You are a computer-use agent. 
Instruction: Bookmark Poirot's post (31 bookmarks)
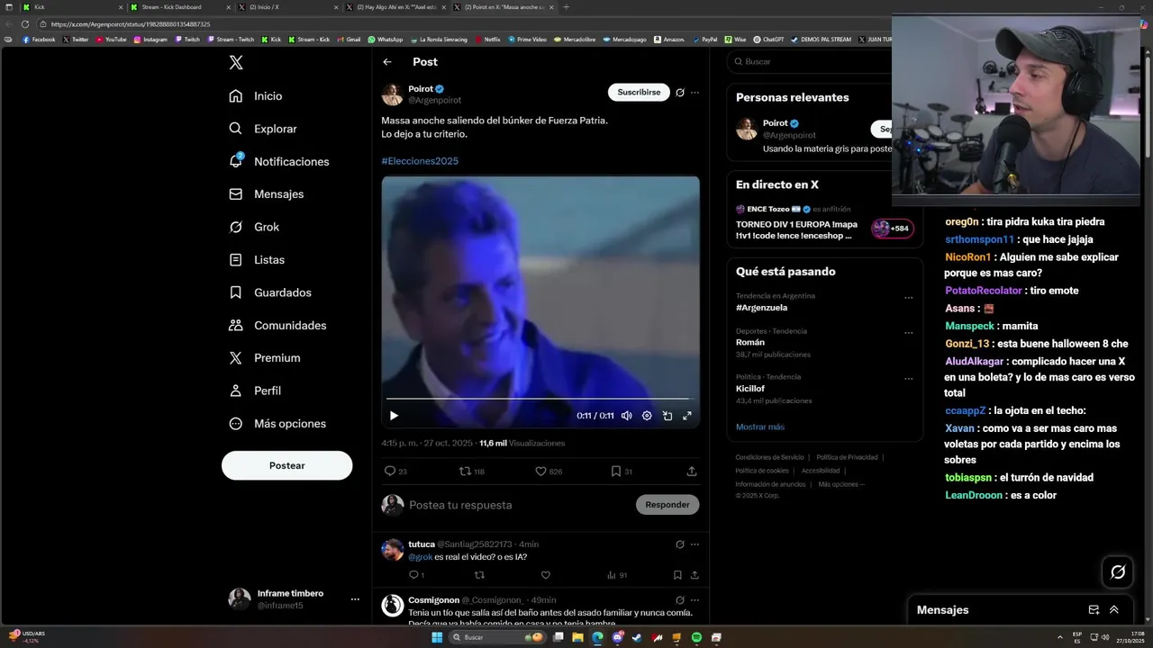point(622,472)
